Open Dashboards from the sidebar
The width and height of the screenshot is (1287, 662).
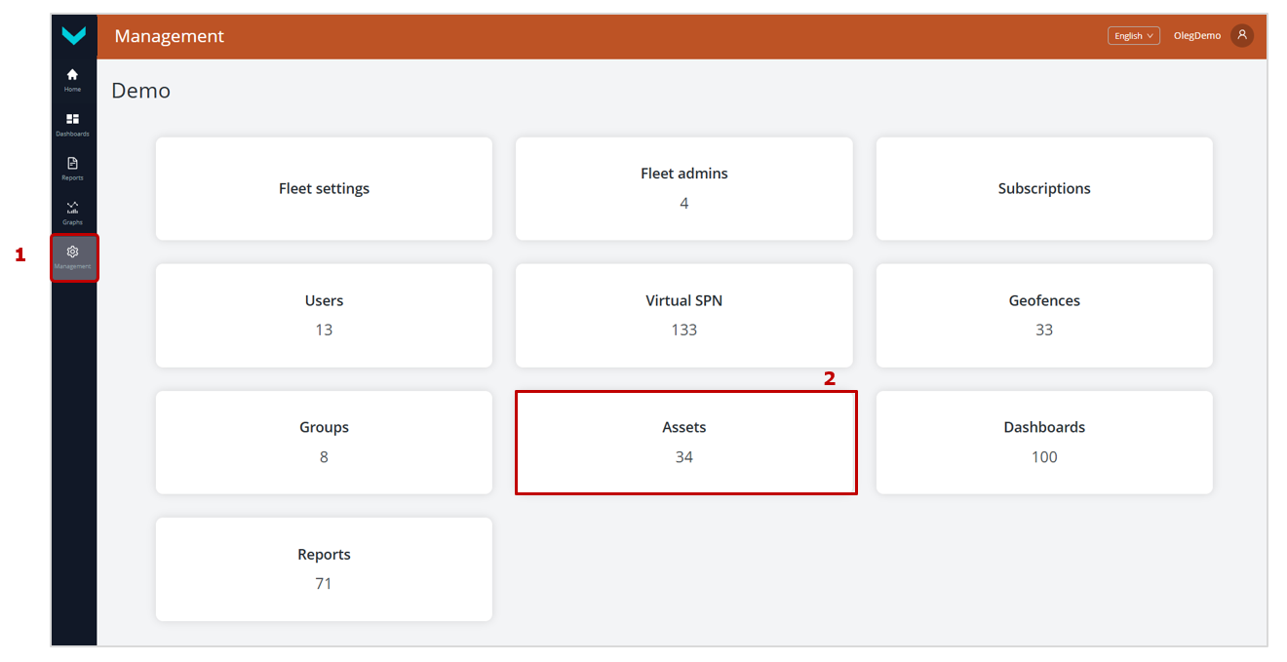pyautogui.click(x=72, y=124)
